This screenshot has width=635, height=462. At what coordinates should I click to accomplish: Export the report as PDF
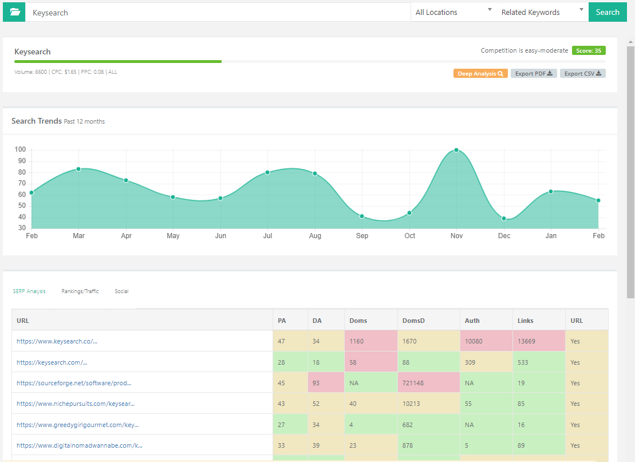(533, 73)
